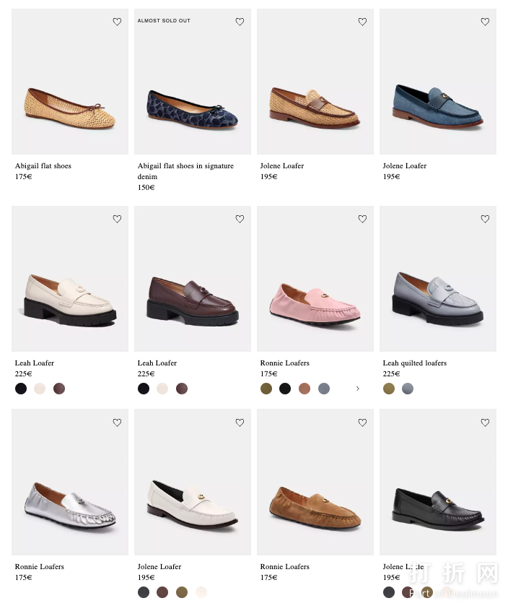Favorite the Leah quilted loafers
The height and width of the screenshot is (606, 508).
[485, 219]
